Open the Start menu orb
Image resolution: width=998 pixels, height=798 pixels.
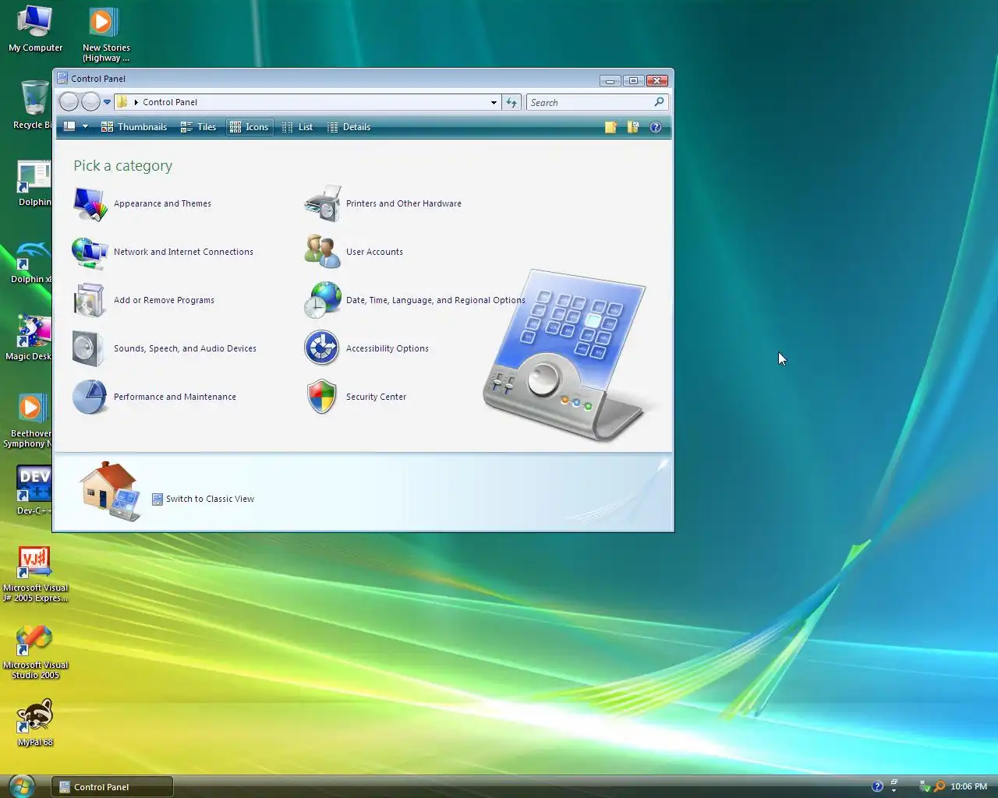pos(22,786)
